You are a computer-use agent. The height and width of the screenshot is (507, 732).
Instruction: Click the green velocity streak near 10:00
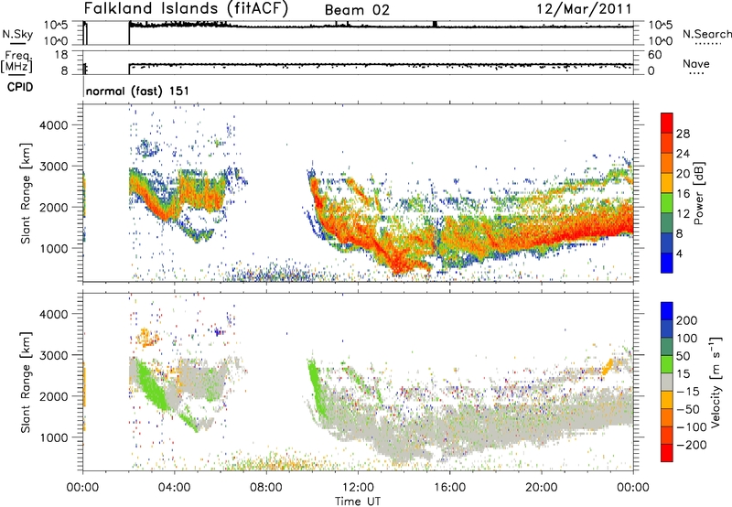click(x=318, y=390)
